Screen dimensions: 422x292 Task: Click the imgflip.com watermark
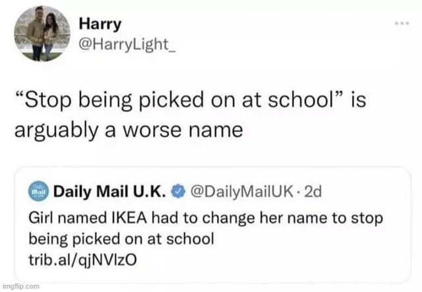[20, 287]
